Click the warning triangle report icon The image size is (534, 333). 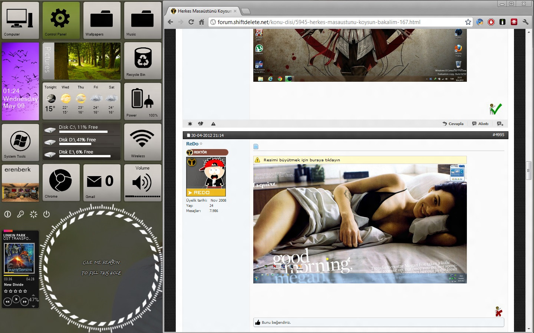click(x=213, y=124)
